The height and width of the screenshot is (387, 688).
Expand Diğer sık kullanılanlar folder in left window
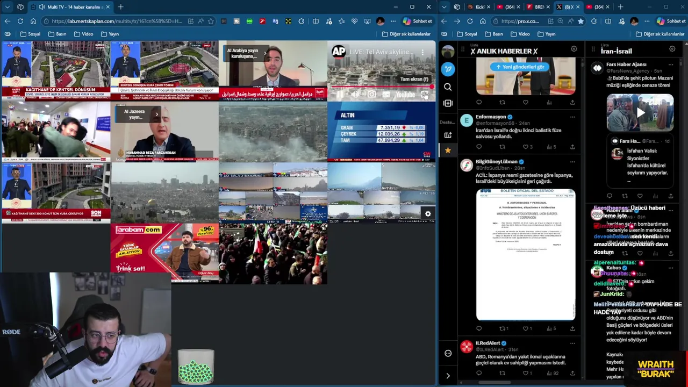pos(406,34)
